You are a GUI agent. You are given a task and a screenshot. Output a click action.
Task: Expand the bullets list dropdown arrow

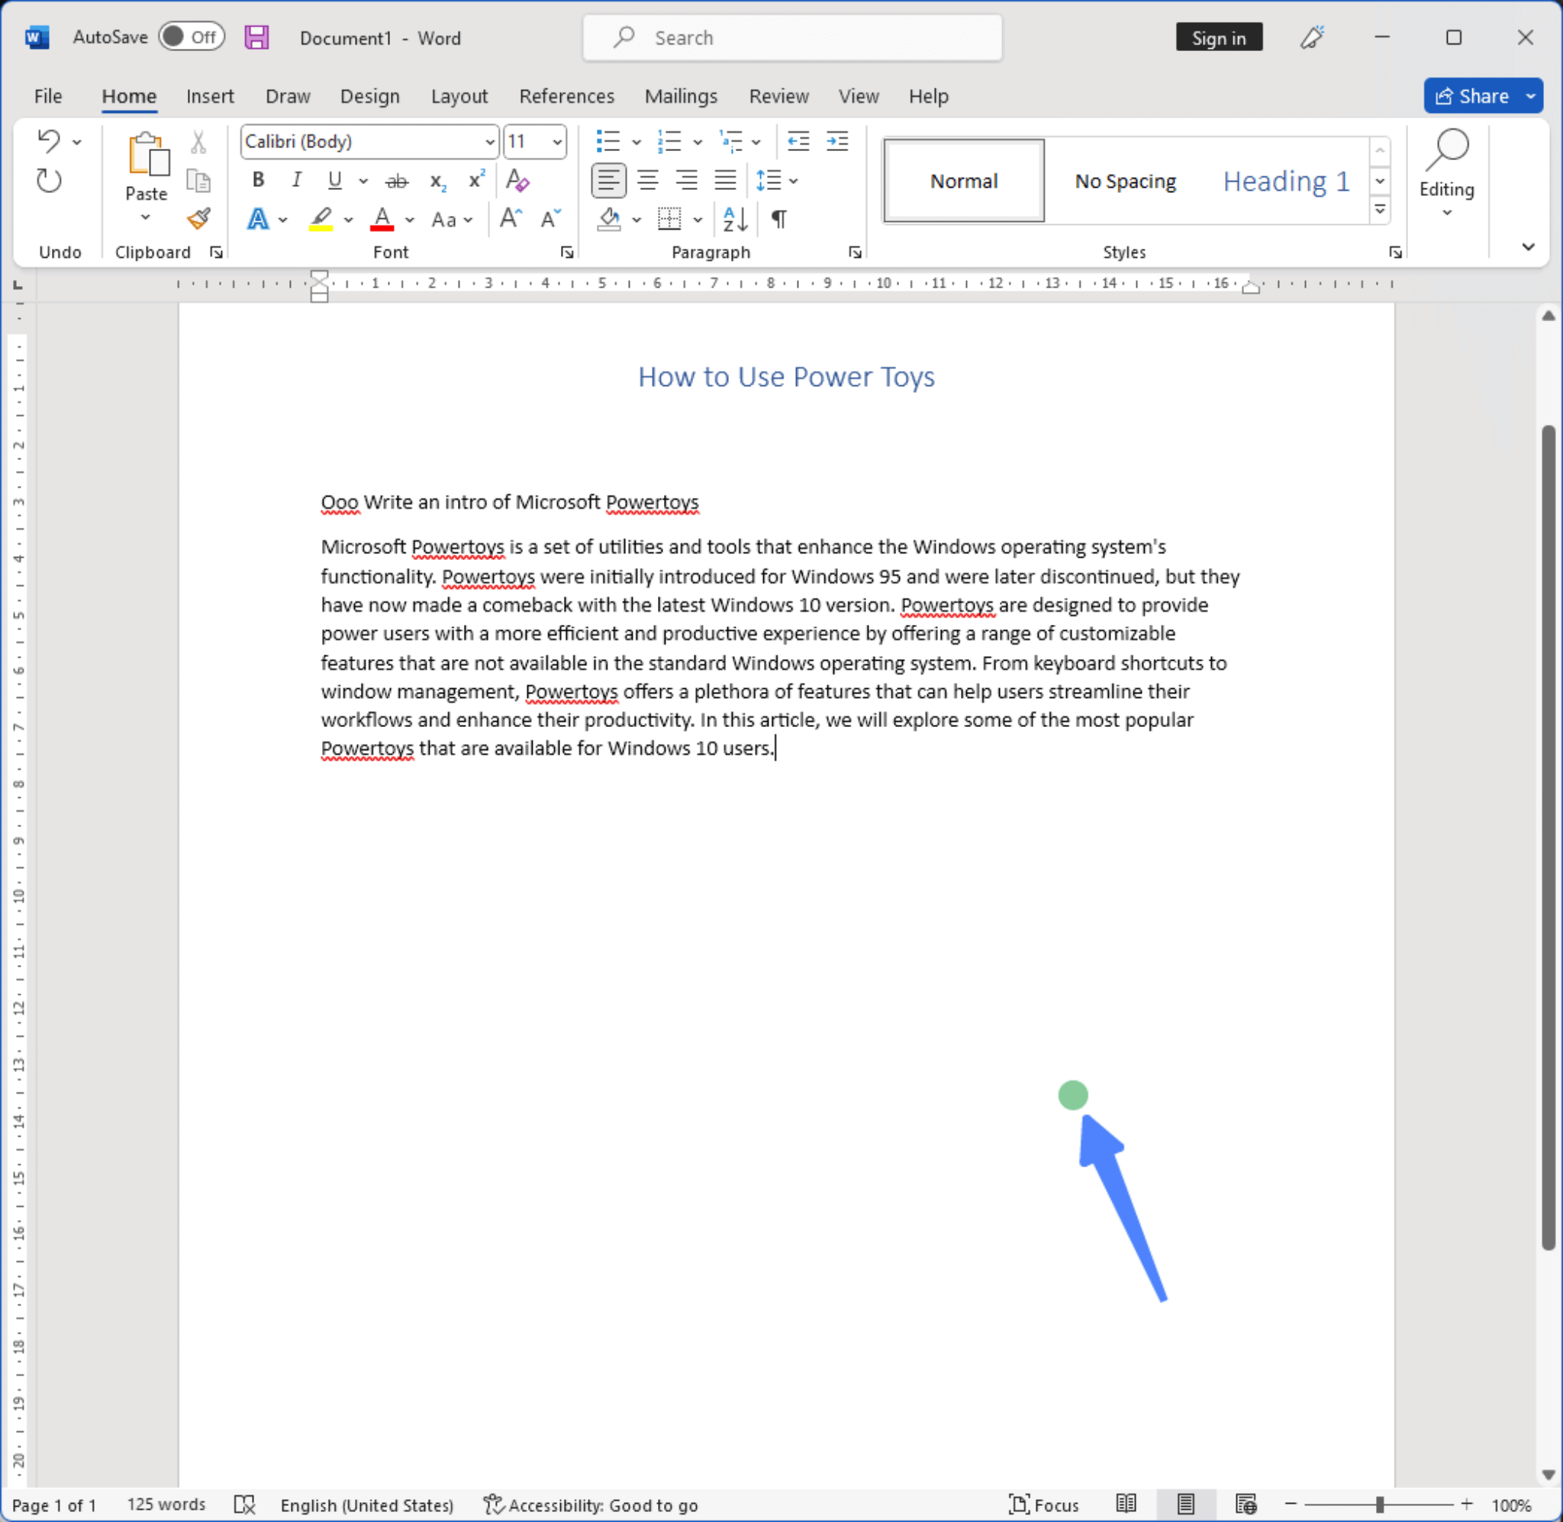pyautogui.click(x=636, y=143)
